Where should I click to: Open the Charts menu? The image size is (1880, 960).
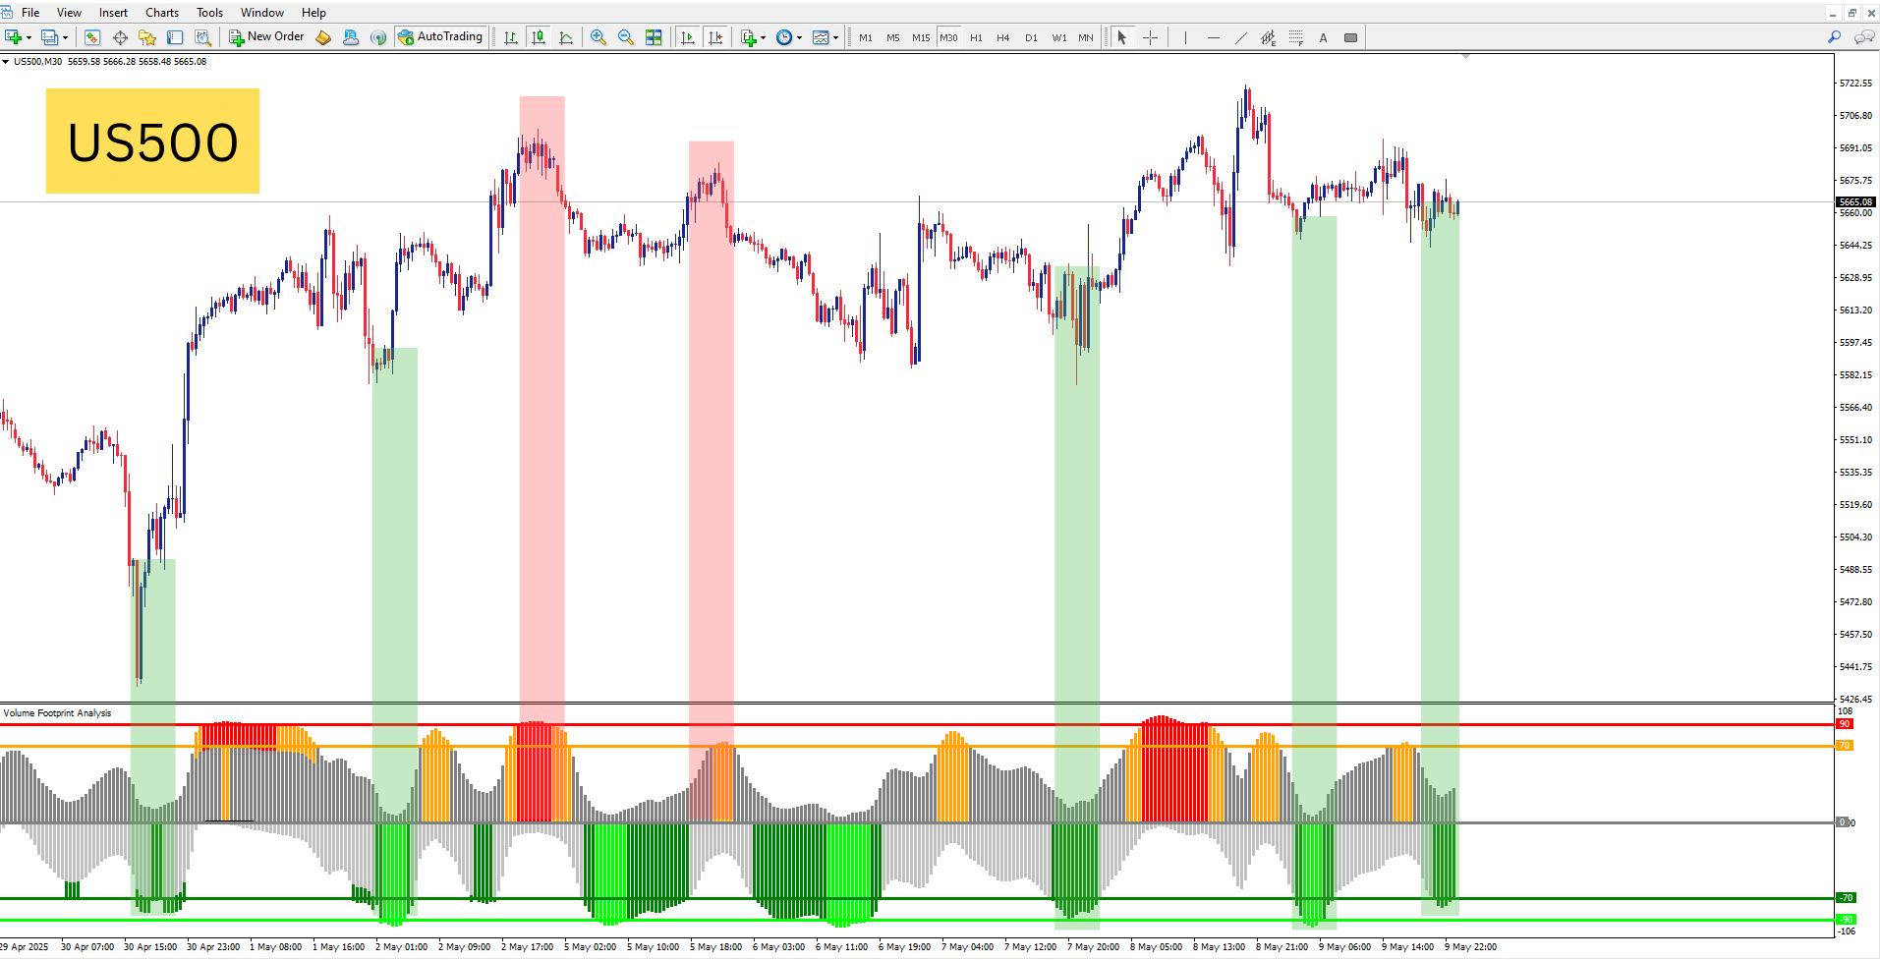click(162, 13)
